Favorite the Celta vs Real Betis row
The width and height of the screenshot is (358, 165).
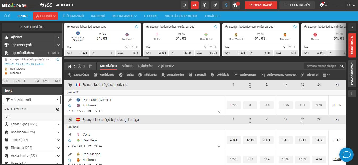(x=70, y=140)
